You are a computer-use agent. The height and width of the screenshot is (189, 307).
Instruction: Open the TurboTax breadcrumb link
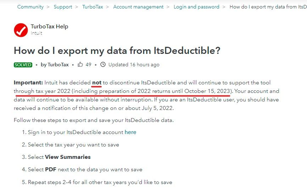[x=93, y=7]
